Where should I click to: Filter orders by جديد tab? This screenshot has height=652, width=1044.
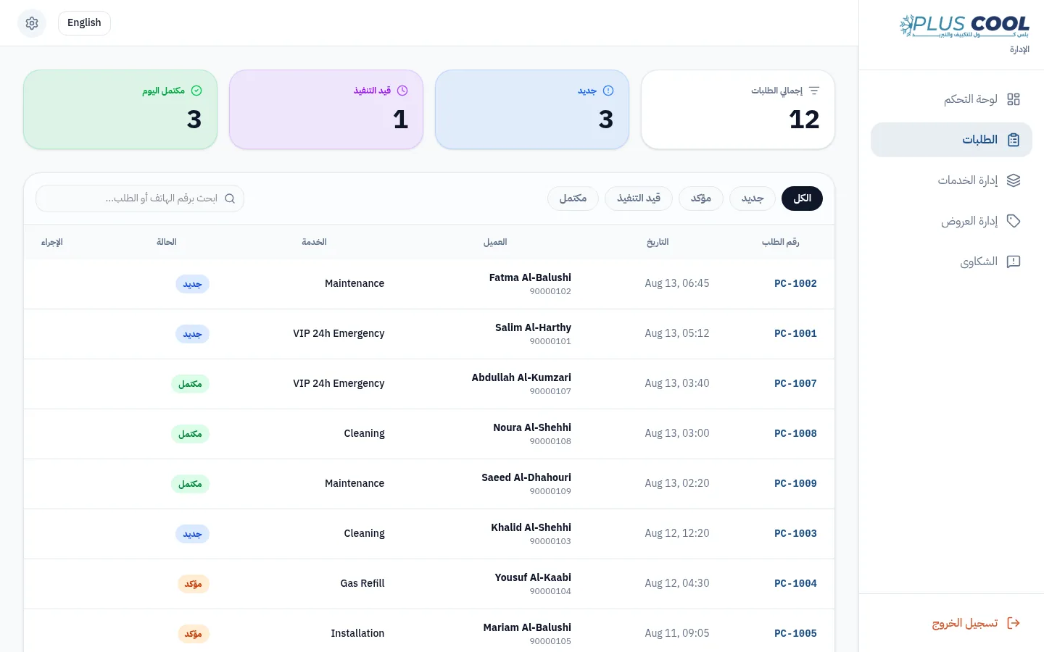click(x=753, y=198)
